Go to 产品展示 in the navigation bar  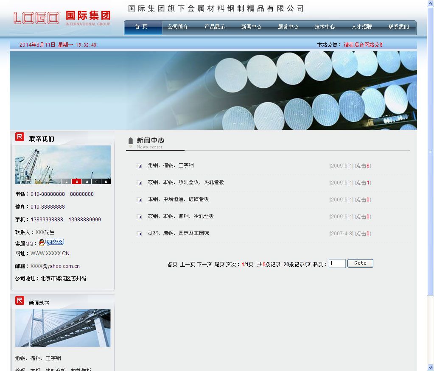pos(215,27)
